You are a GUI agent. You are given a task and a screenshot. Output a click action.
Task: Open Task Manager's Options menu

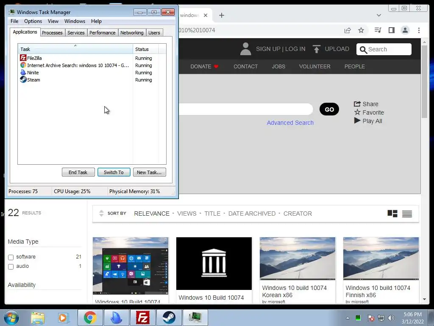click(33, 21)
